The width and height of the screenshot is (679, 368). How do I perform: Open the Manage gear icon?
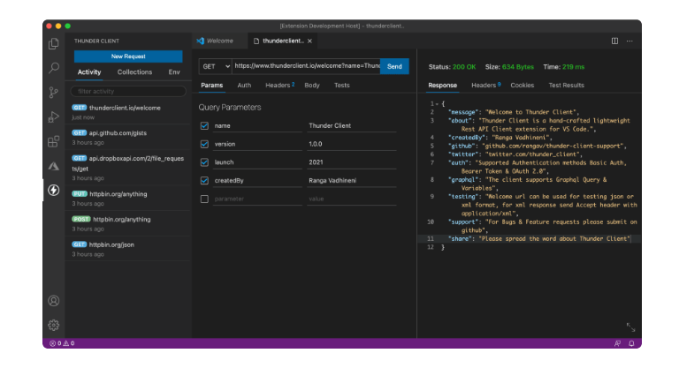click(x=54, y=325)
